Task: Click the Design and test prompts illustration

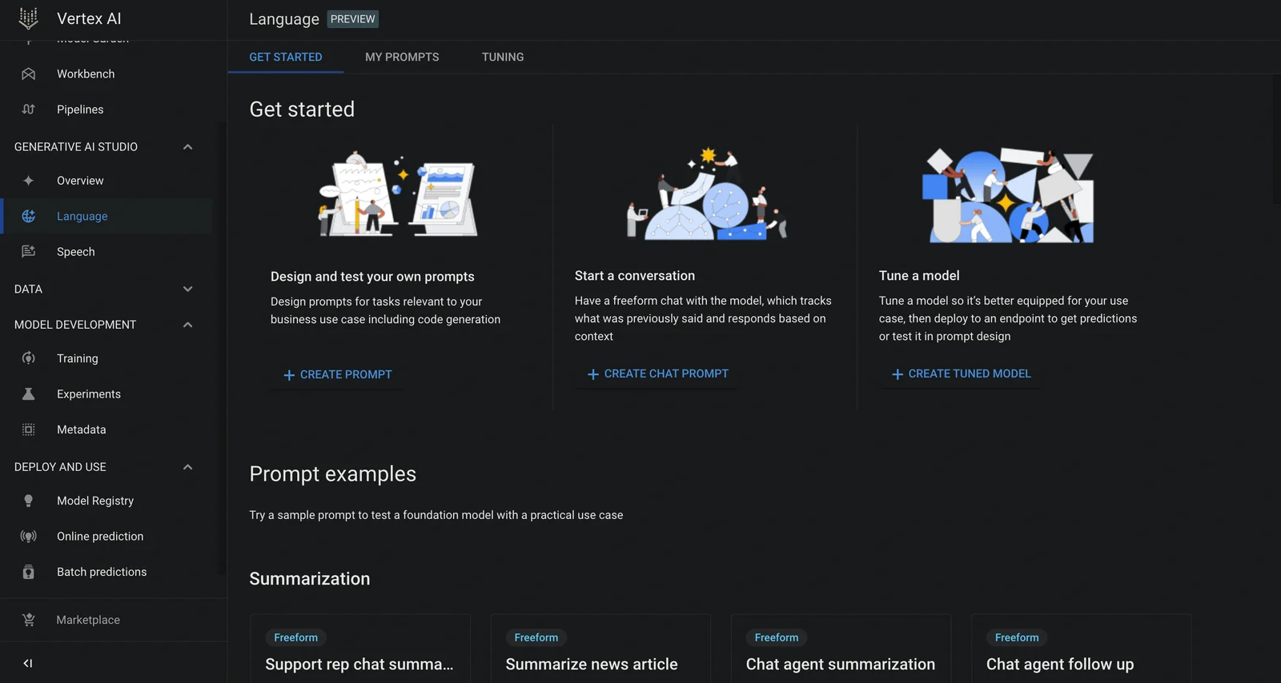Action: click(398, 194)
